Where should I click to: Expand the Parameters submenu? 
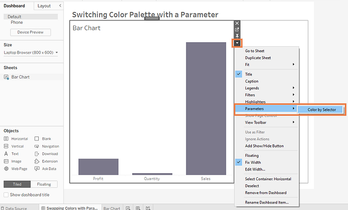coord(266,109)
